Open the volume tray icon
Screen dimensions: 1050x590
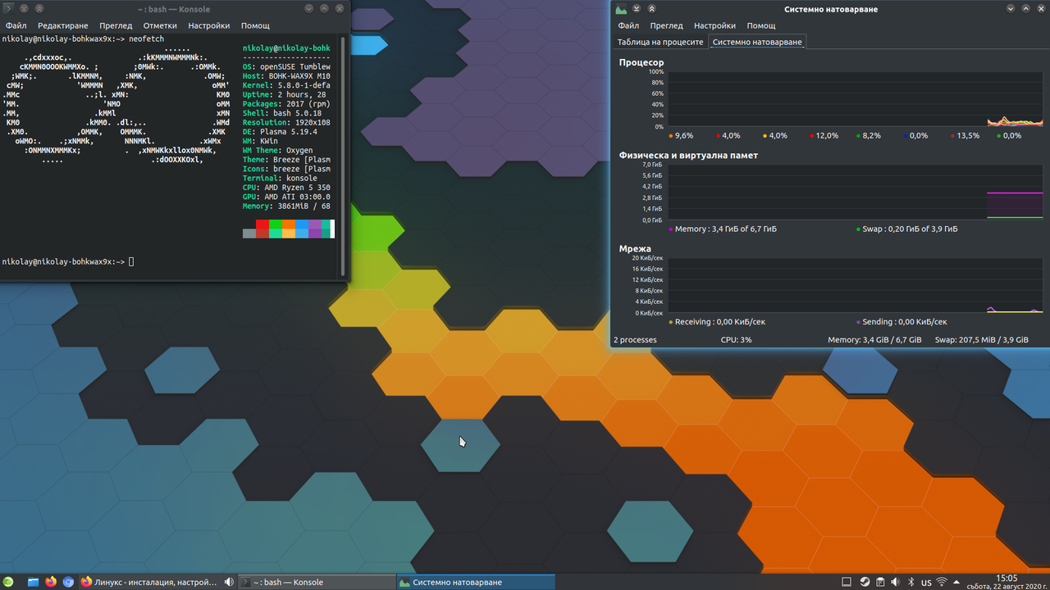(x=895, y=582)
